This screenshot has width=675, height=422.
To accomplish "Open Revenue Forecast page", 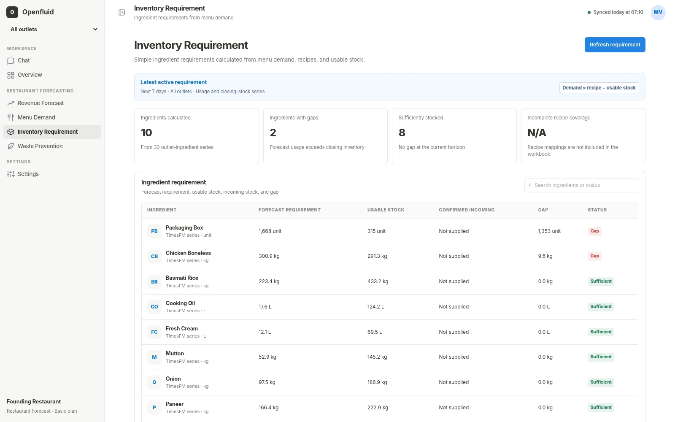I will (52, 103).
